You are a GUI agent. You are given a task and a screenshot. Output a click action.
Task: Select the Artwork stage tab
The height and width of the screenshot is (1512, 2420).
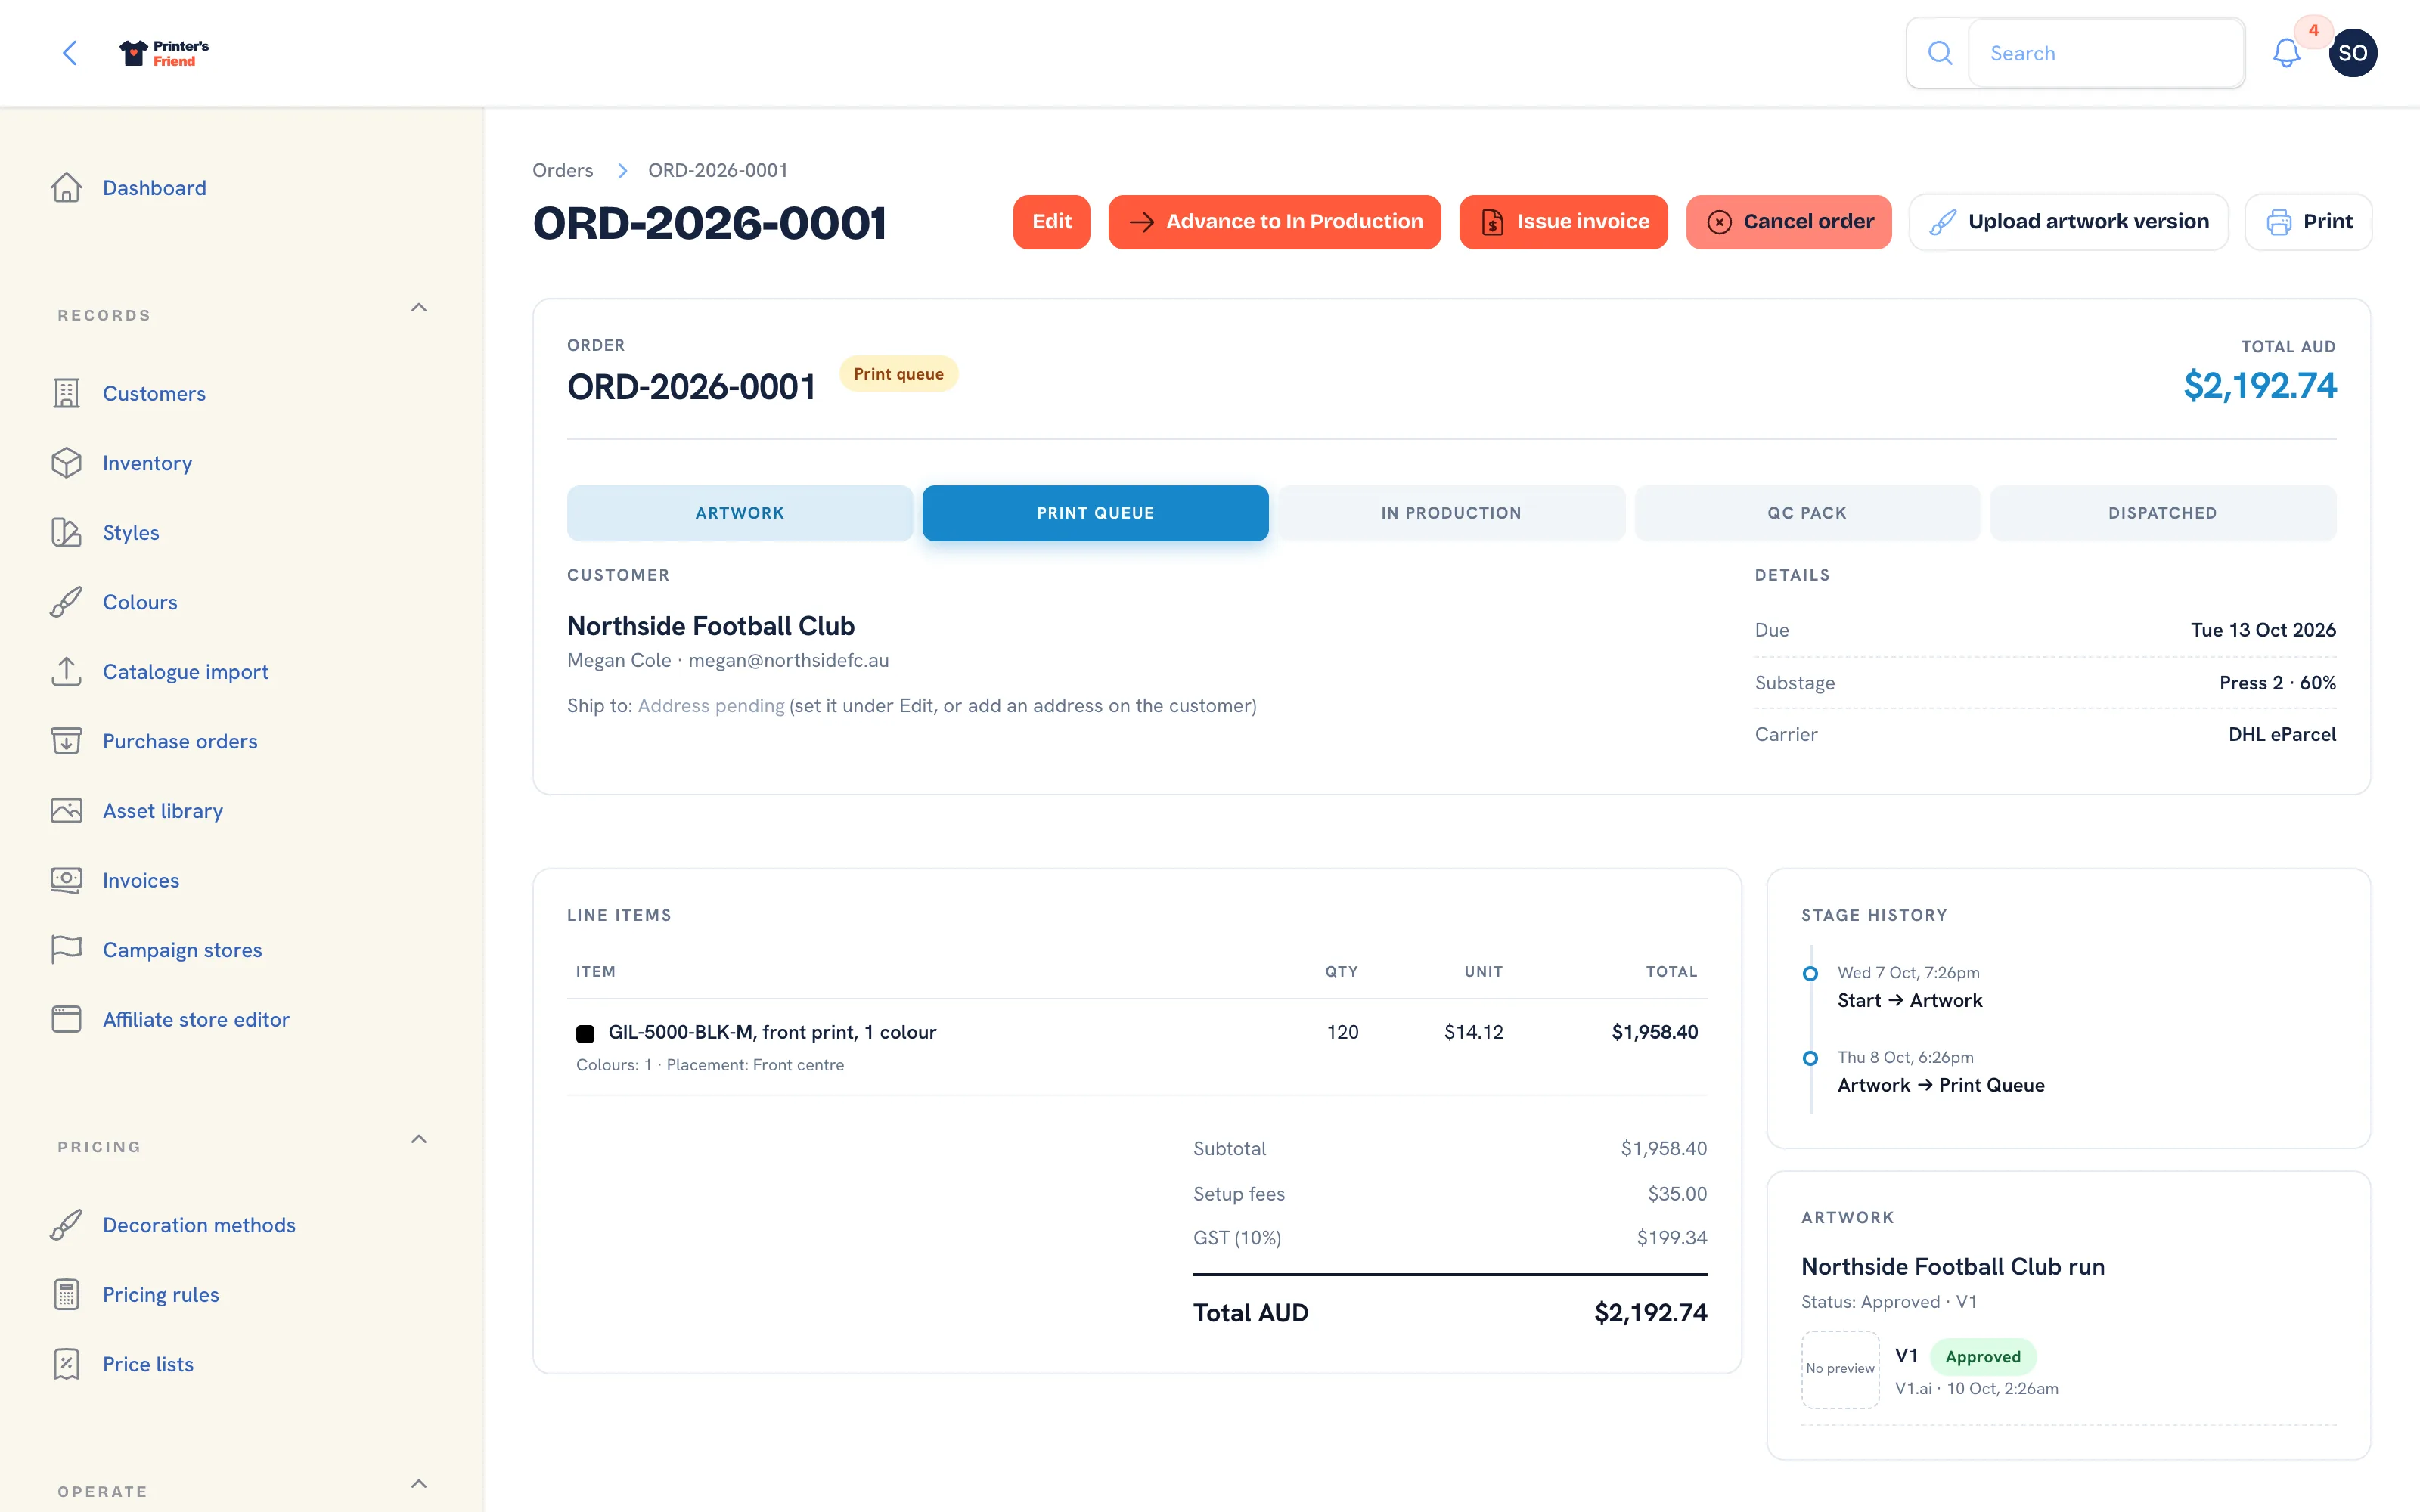[x=740, y=513]
